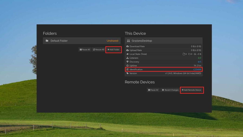Click the version text v1.24.0 Windows
This screenshot has height=137, width=243.
(183, 73)
